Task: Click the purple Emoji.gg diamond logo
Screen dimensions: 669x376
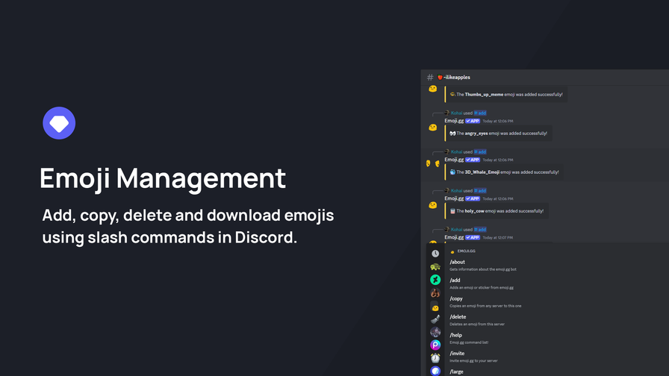Action: pyautogui.click(x=59, y=123)
